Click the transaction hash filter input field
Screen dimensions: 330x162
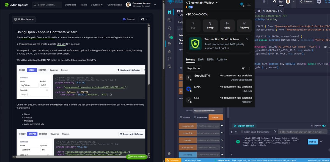tap(302, 131)
